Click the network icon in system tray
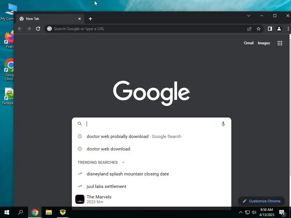 248,212
